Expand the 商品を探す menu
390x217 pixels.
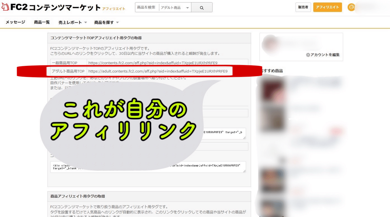click(106, 22)
